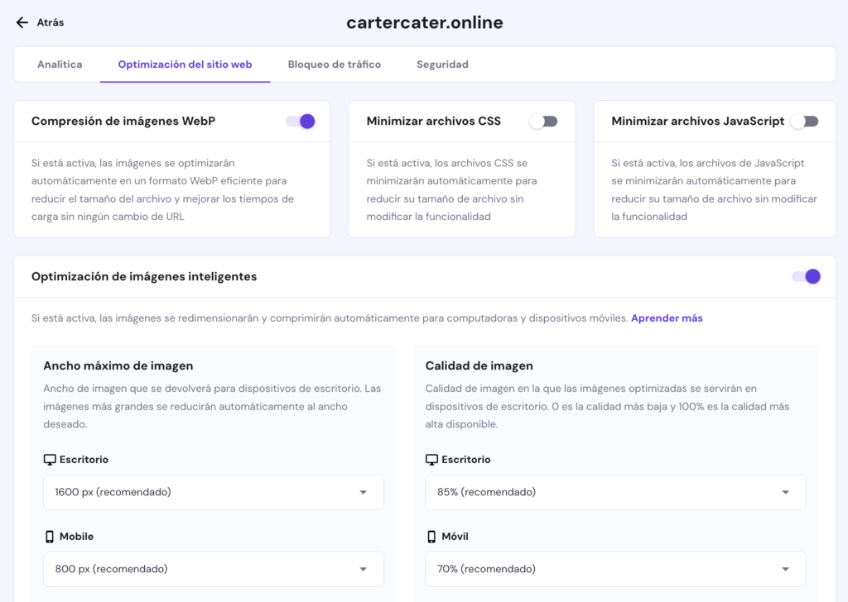The height and width of the screenshot is (602, 848).
Task: Select the Optimización del sitio web tab
Action: coord(185,64)
